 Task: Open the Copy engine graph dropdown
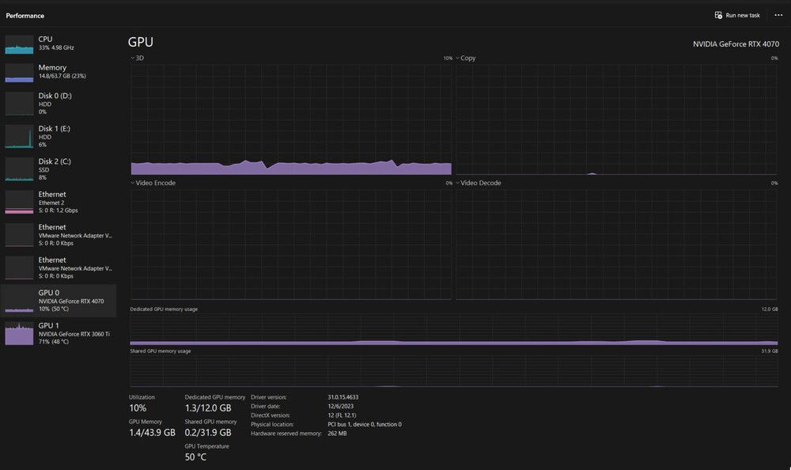click(x=458, y=59)
